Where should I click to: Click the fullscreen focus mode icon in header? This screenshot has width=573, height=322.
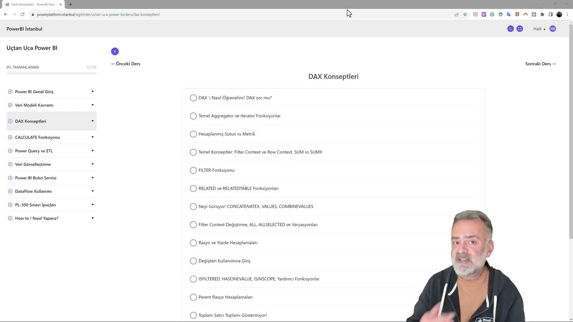tap(520, 29)
